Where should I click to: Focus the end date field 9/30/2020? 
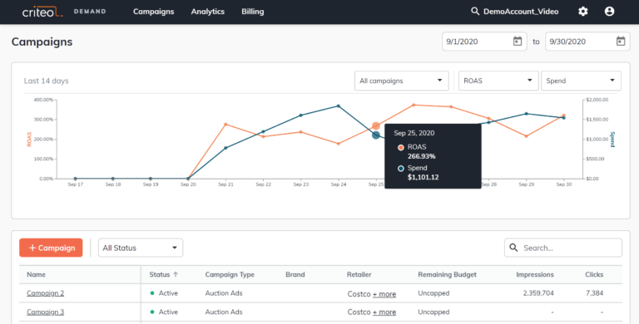pos(587,41)
